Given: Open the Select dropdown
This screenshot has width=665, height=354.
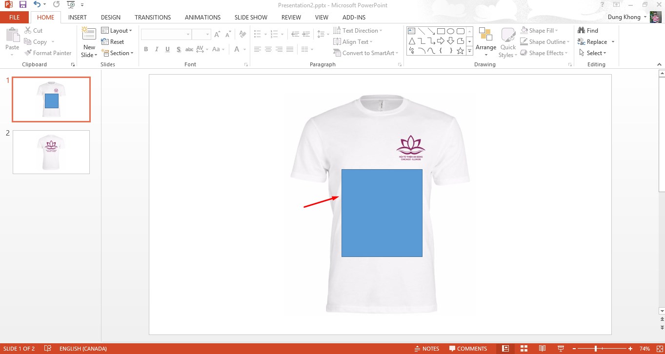Looking at the screenshot, I should point(592,53).
